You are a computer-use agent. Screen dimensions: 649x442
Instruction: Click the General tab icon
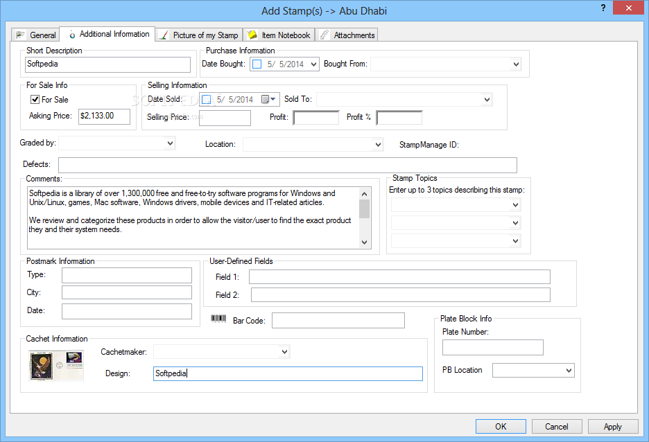[20, 35]
